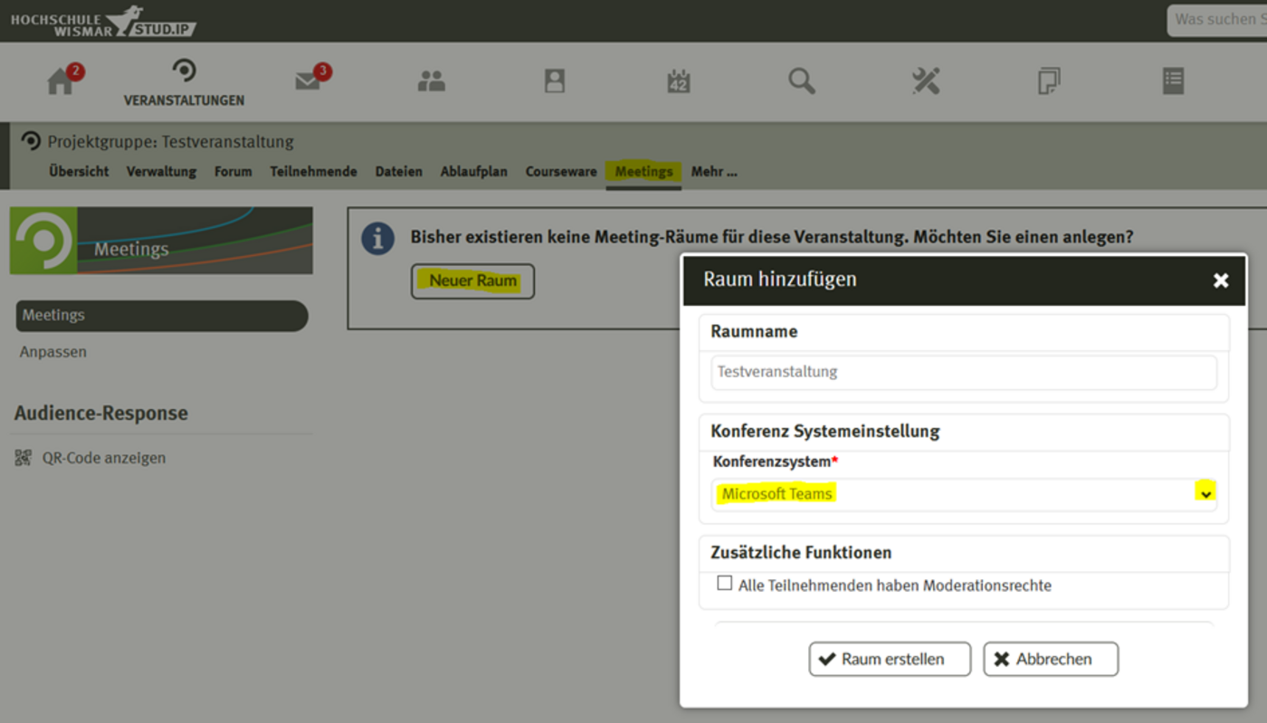Click the Was suchen search field

pos(1218,19)
